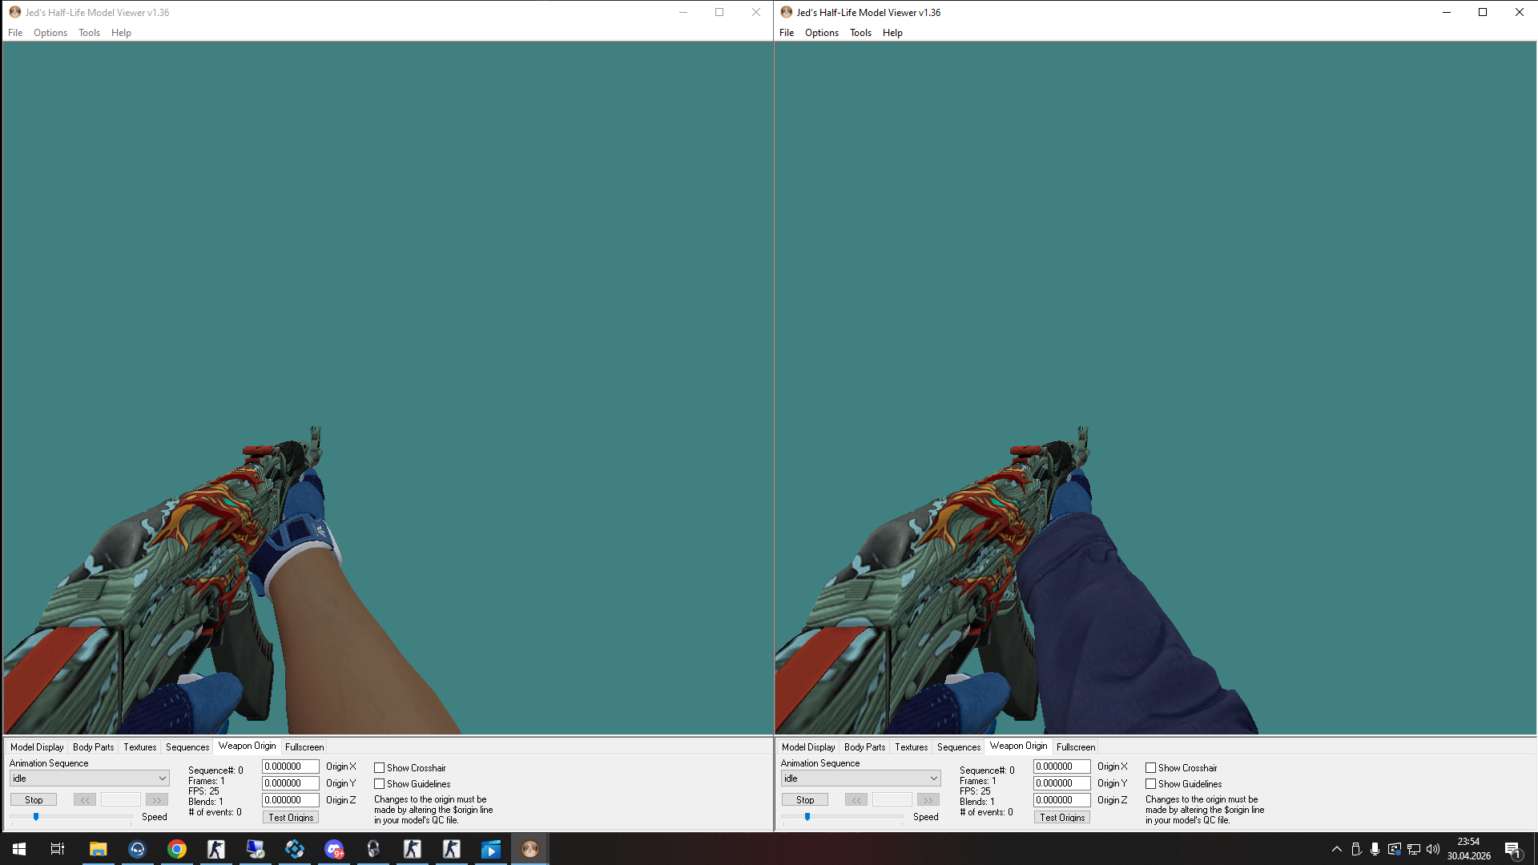Image resolution: width=1538 pixels, height=865 pixels.
Task: Open Help menu in the right window
Action: click(892, 33)
